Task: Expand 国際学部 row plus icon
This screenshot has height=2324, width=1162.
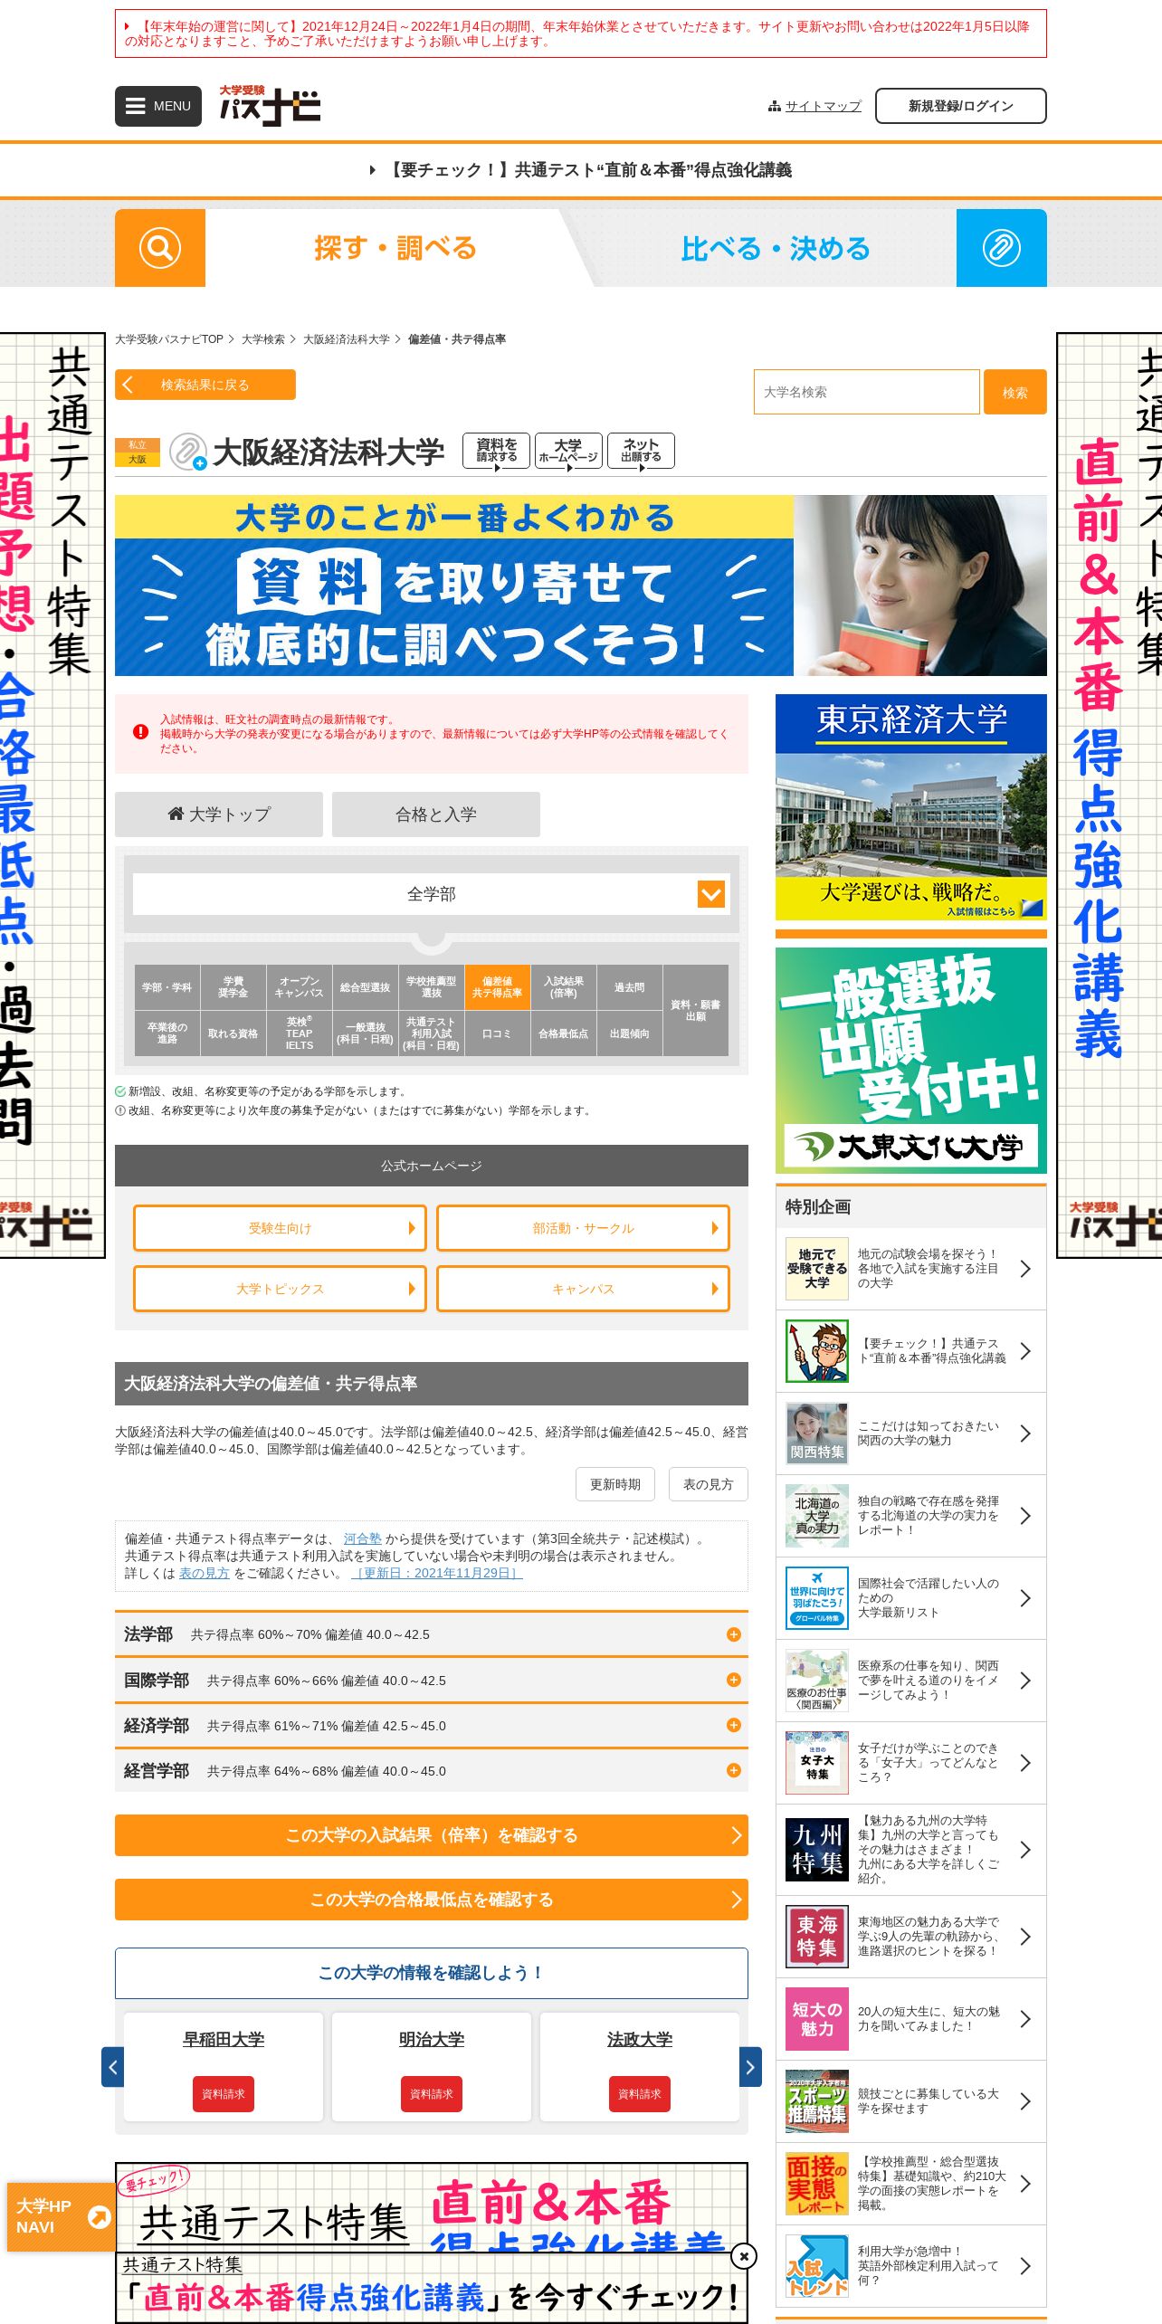Action: (734, 1680)
